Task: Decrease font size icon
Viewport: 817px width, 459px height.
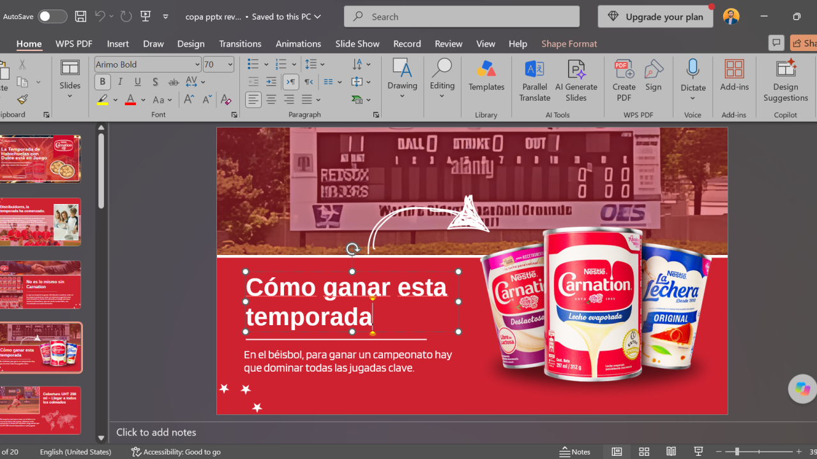Action: pos(207,99)
